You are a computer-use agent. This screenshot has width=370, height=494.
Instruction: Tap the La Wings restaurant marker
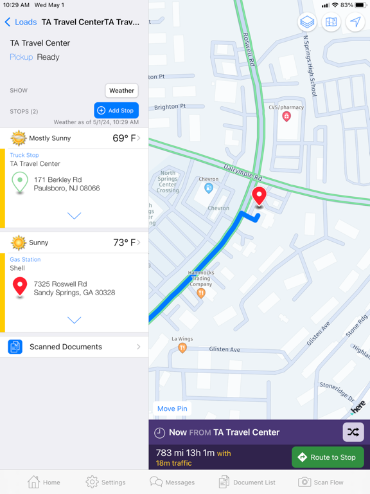[182, 348]
